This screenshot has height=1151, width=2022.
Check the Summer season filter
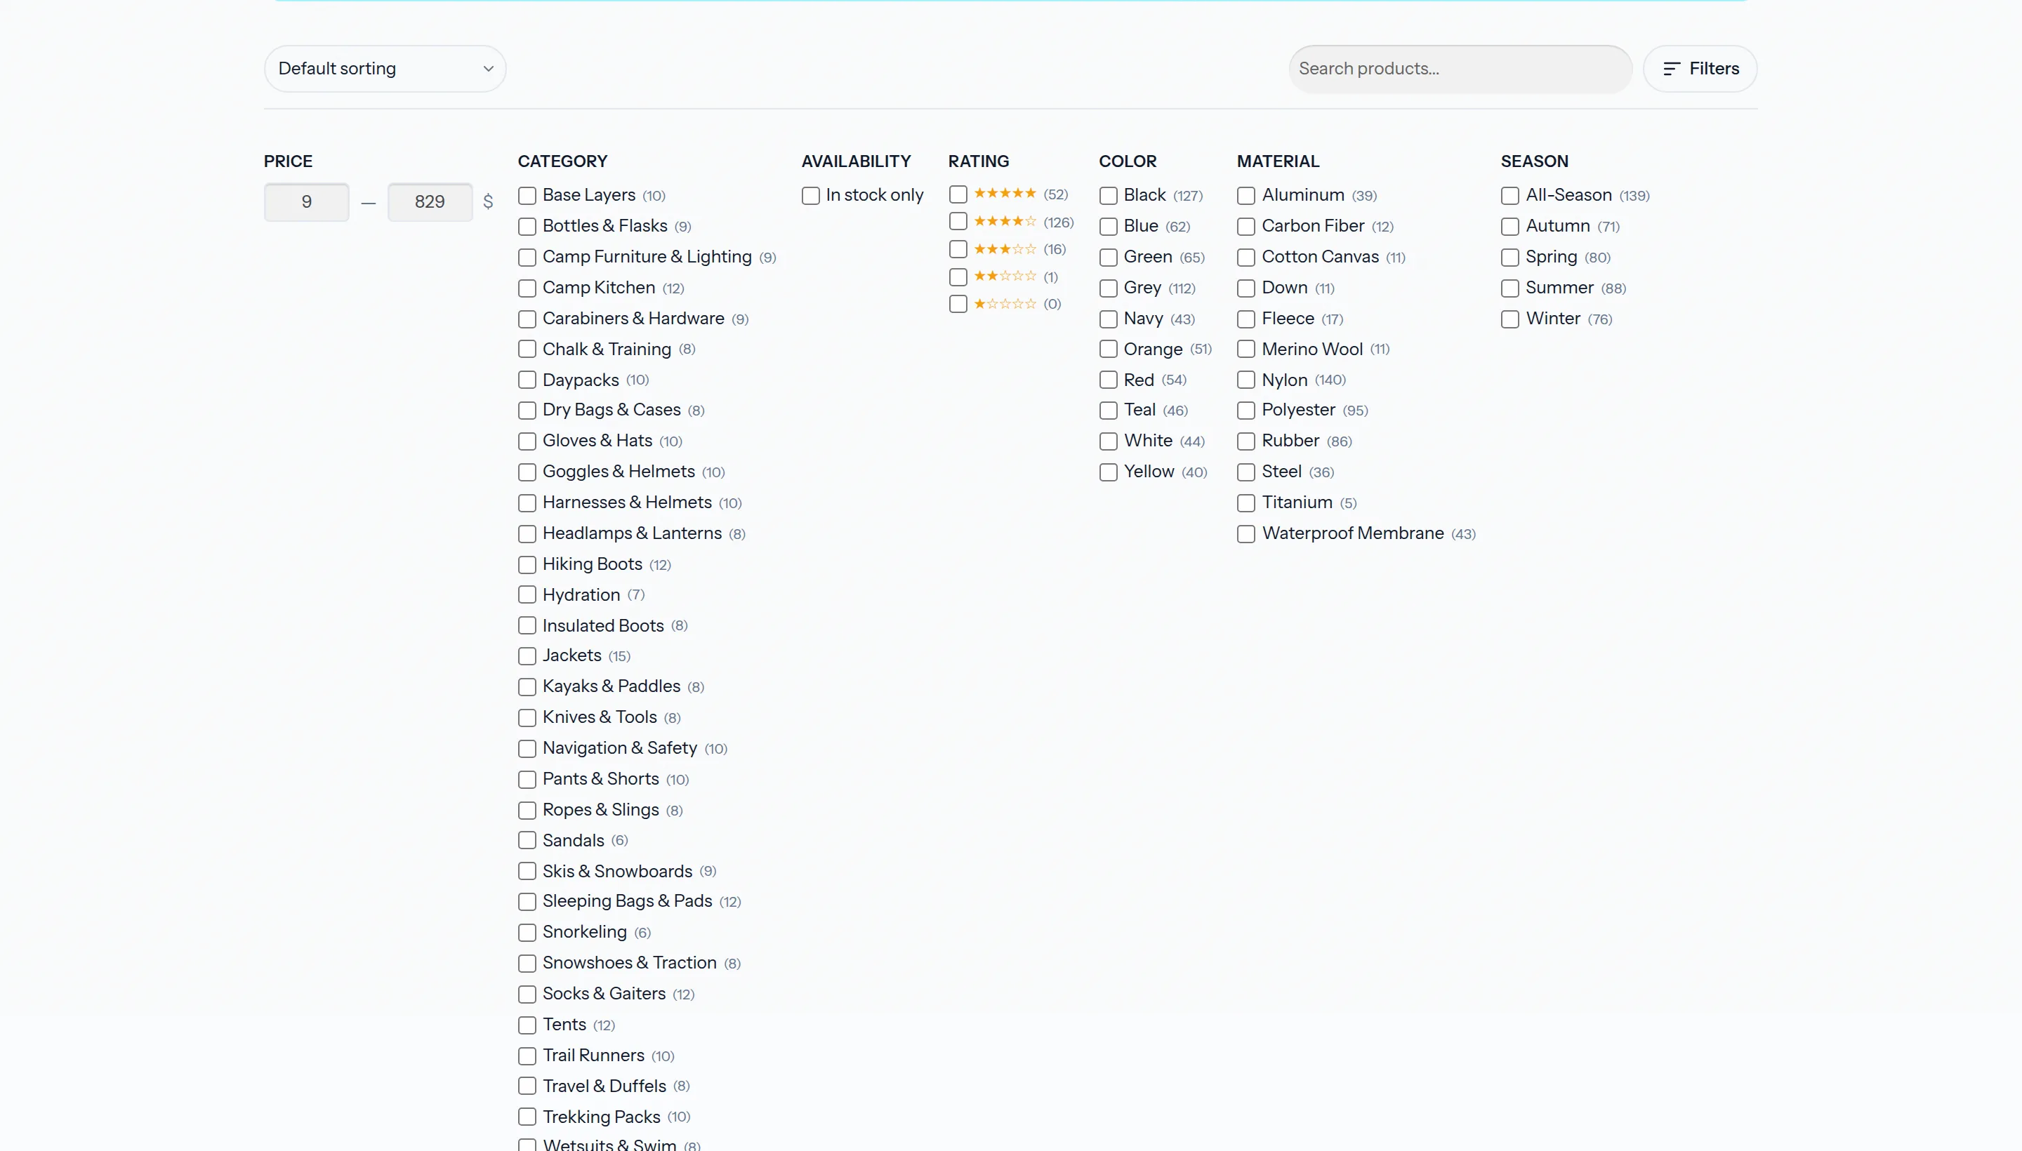(1510, 288)
